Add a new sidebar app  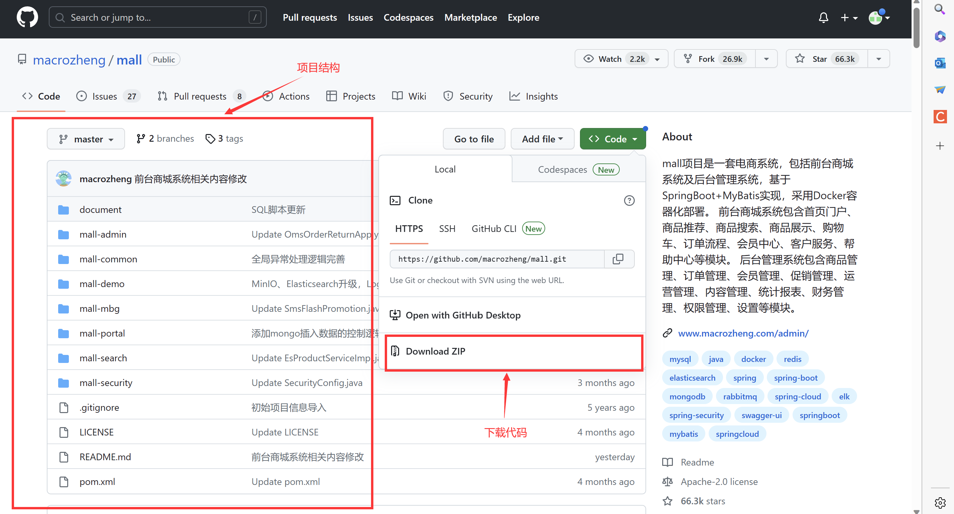point(940,145)
